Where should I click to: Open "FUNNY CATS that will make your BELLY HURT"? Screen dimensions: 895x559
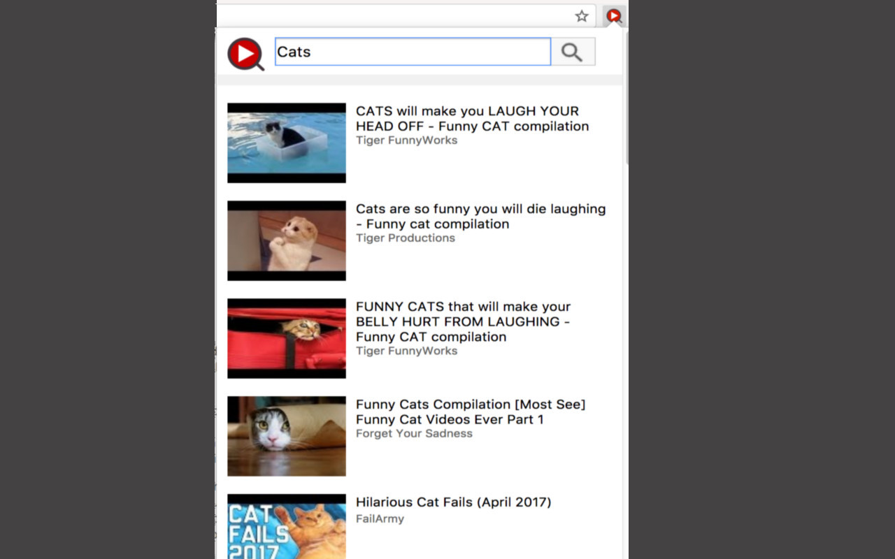click(463, 321)
